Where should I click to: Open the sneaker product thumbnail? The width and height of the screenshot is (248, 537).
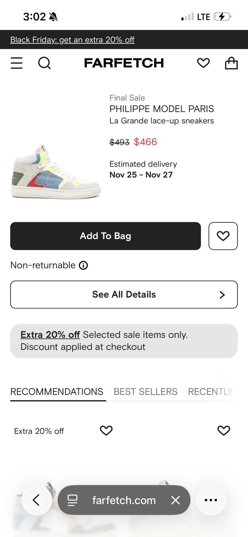(x=56, y=172)
